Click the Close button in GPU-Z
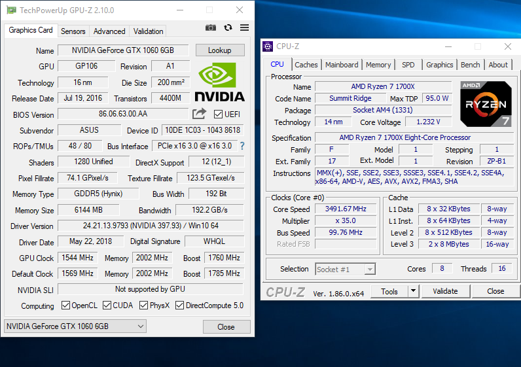Image resolution: width=521 pixels, height=367 pixels. (x=226, y=327)
